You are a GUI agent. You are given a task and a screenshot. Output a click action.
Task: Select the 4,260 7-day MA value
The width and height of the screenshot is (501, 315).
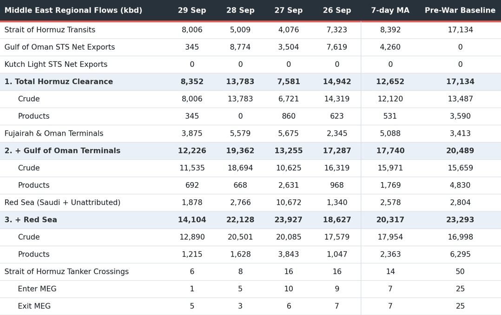(390, 47)
